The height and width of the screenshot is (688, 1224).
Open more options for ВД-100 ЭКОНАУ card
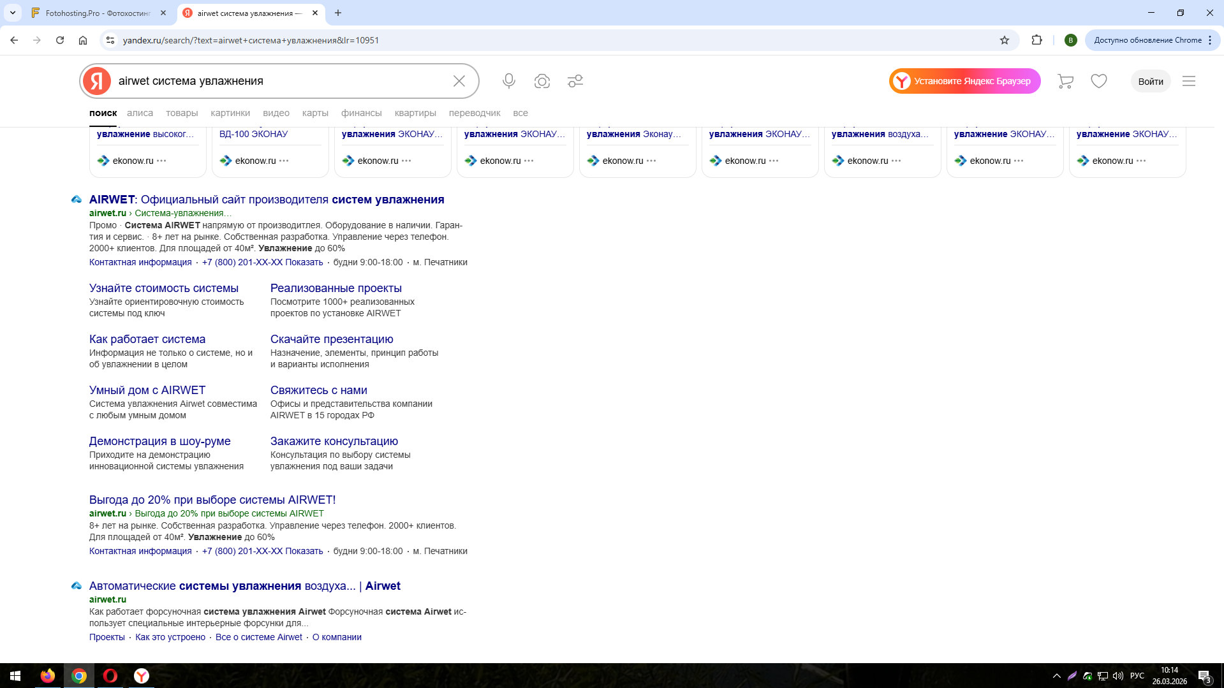tap(284, 161)
